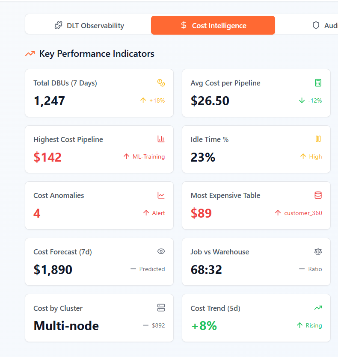Image resolution: width=338 pixels, height=357 pixels.
Task: Click the trending-up icon on Cost Trend card
Action: click(x=317, y=308)
